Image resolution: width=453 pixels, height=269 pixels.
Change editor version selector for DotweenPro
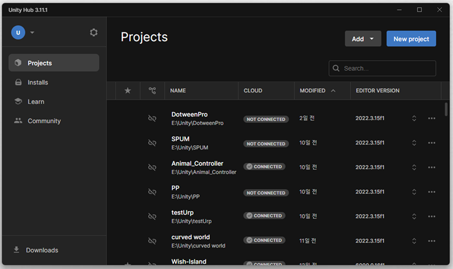click(414, 118)
